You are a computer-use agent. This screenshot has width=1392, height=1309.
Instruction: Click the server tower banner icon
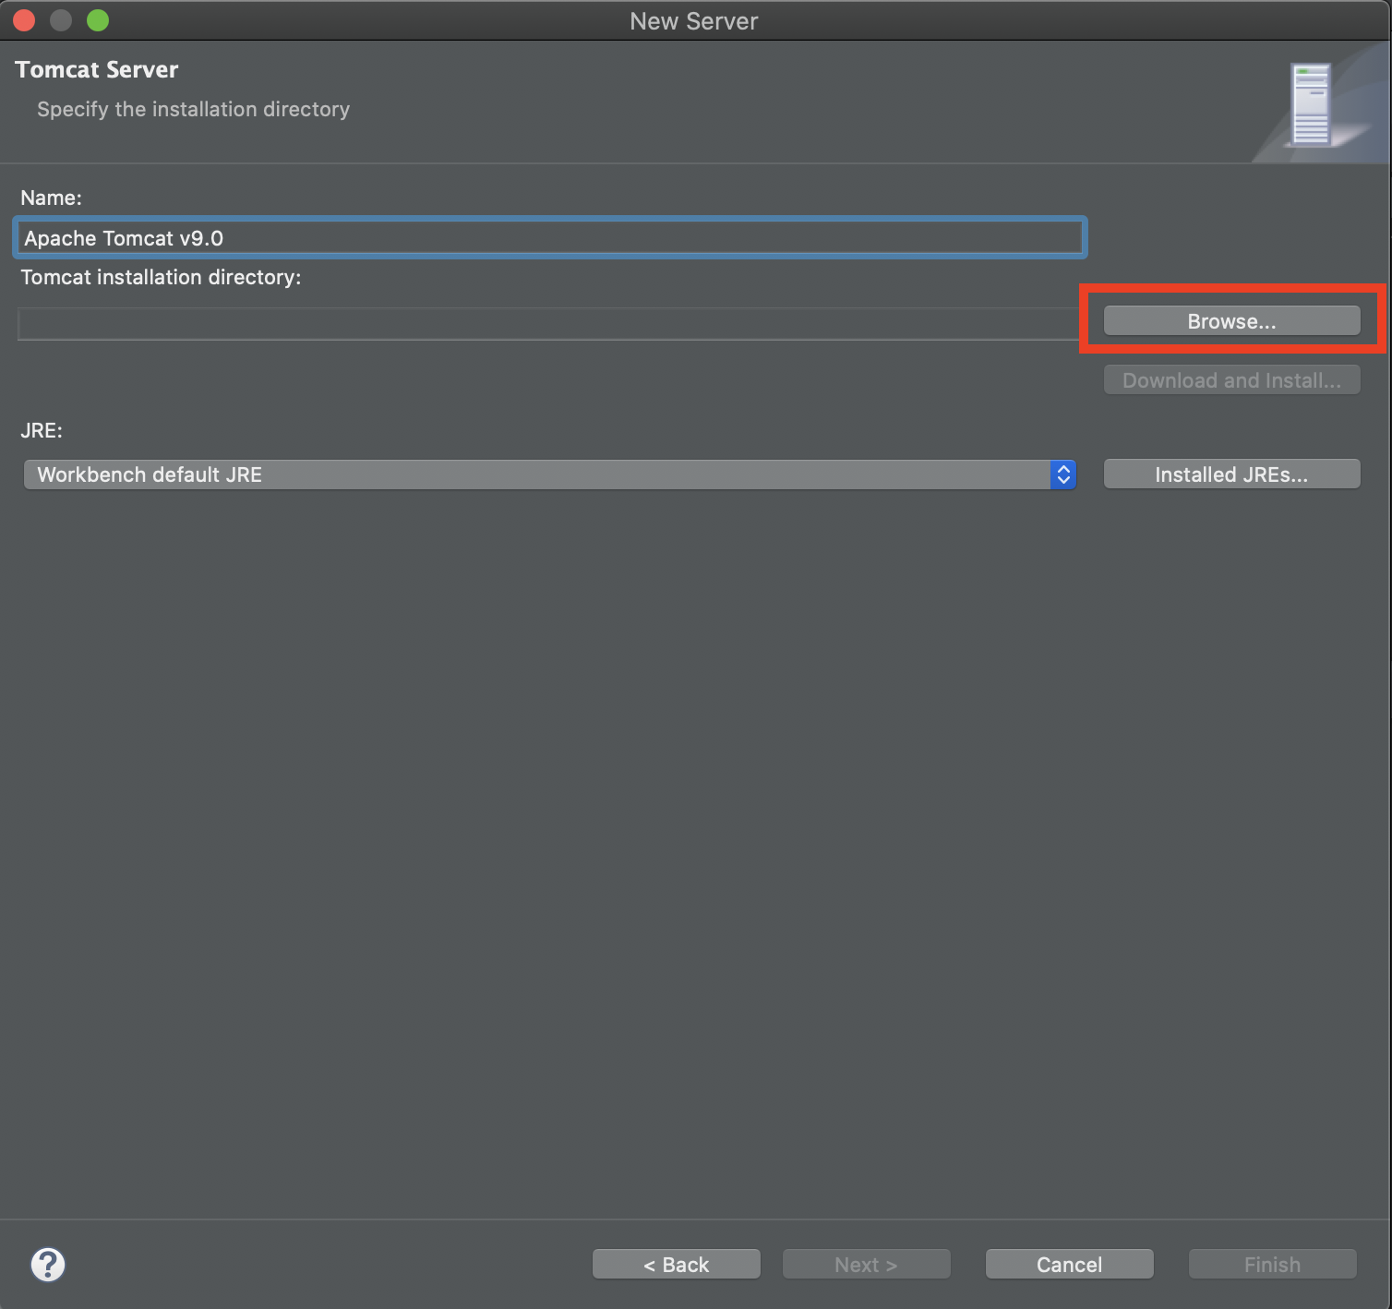(1311, 104)
